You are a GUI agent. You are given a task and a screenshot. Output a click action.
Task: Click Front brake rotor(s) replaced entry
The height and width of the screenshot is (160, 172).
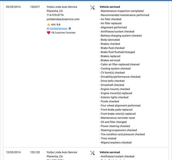(x=118, y=114)
